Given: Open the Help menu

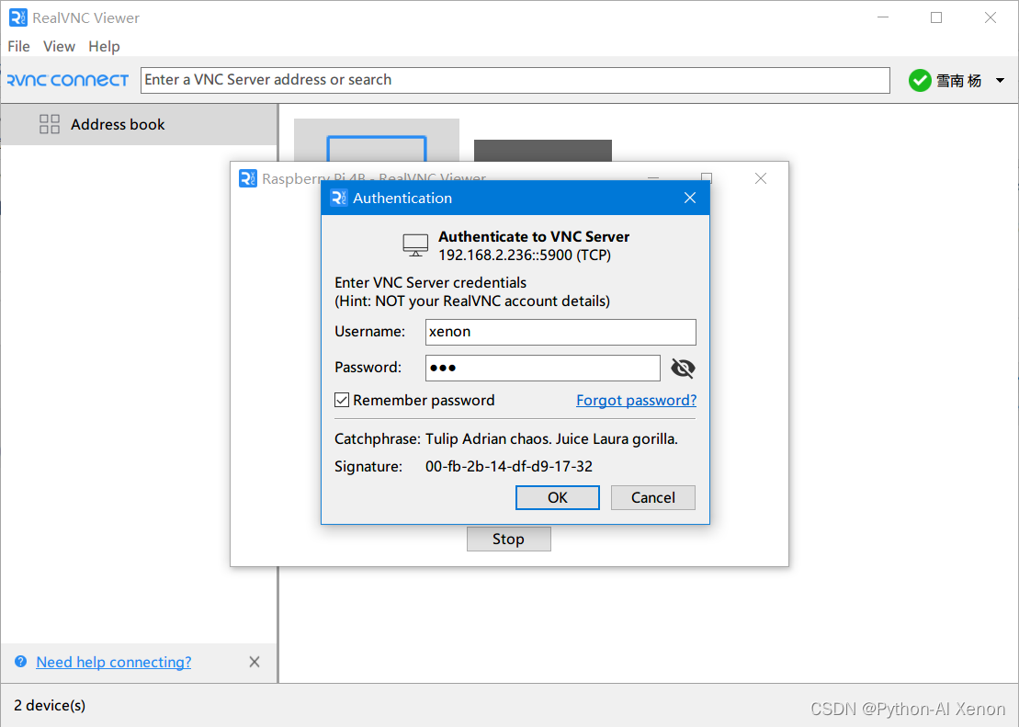Looking at the screenshot, I should [104, 46].
